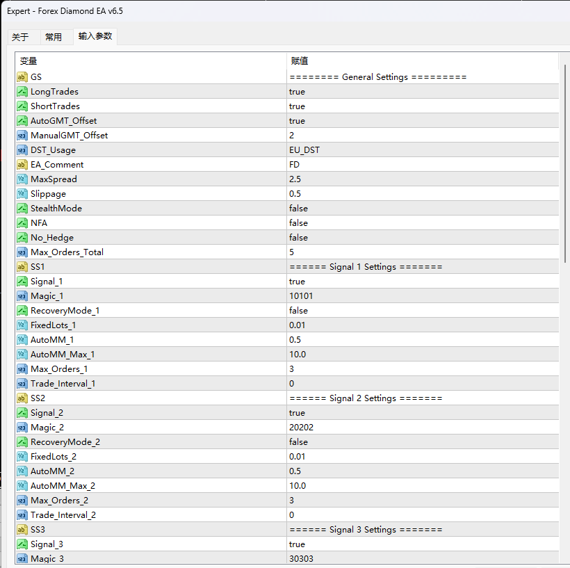The image size is (570, 568).
Task: Click the bool icon beside NFA
Action: tap(22, 223)
